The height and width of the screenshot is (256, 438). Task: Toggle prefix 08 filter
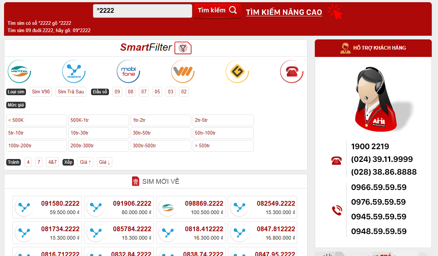131,92
